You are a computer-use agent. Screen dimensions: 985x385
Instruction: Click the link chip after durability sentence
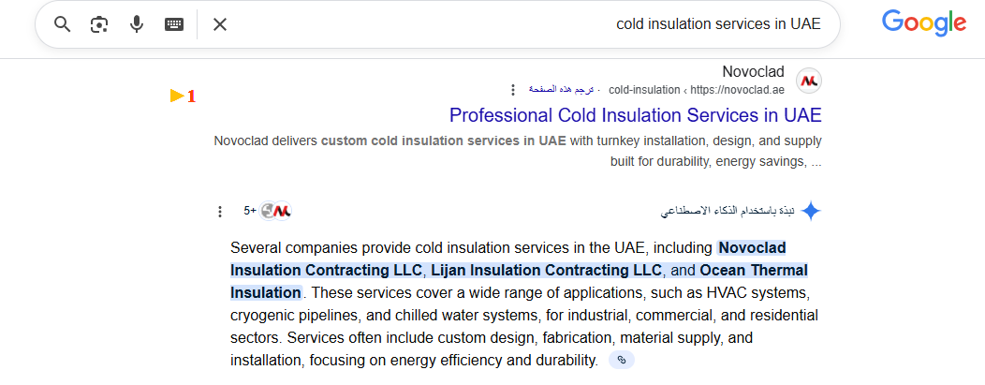click(622, 360)
